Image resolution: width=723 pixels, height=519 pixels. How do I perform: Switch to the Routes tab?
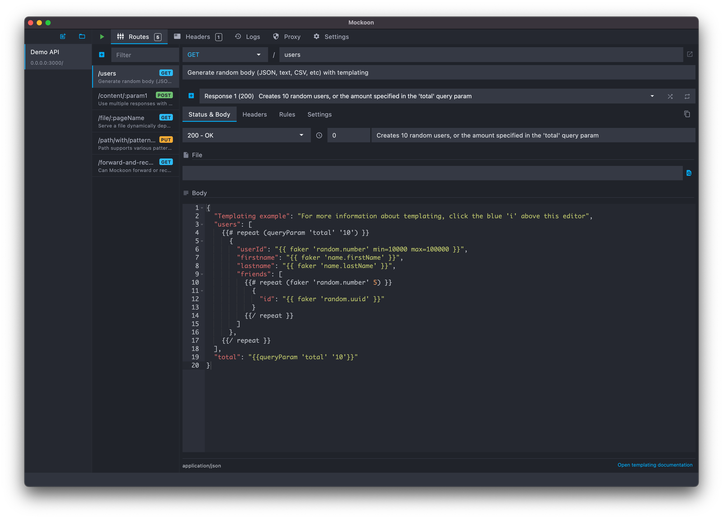[139, 37]
